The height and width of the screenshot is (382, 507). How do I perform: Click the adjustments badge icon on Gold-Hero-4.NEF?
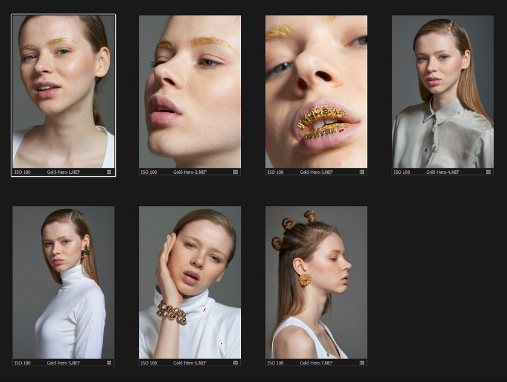coord(488,172)
